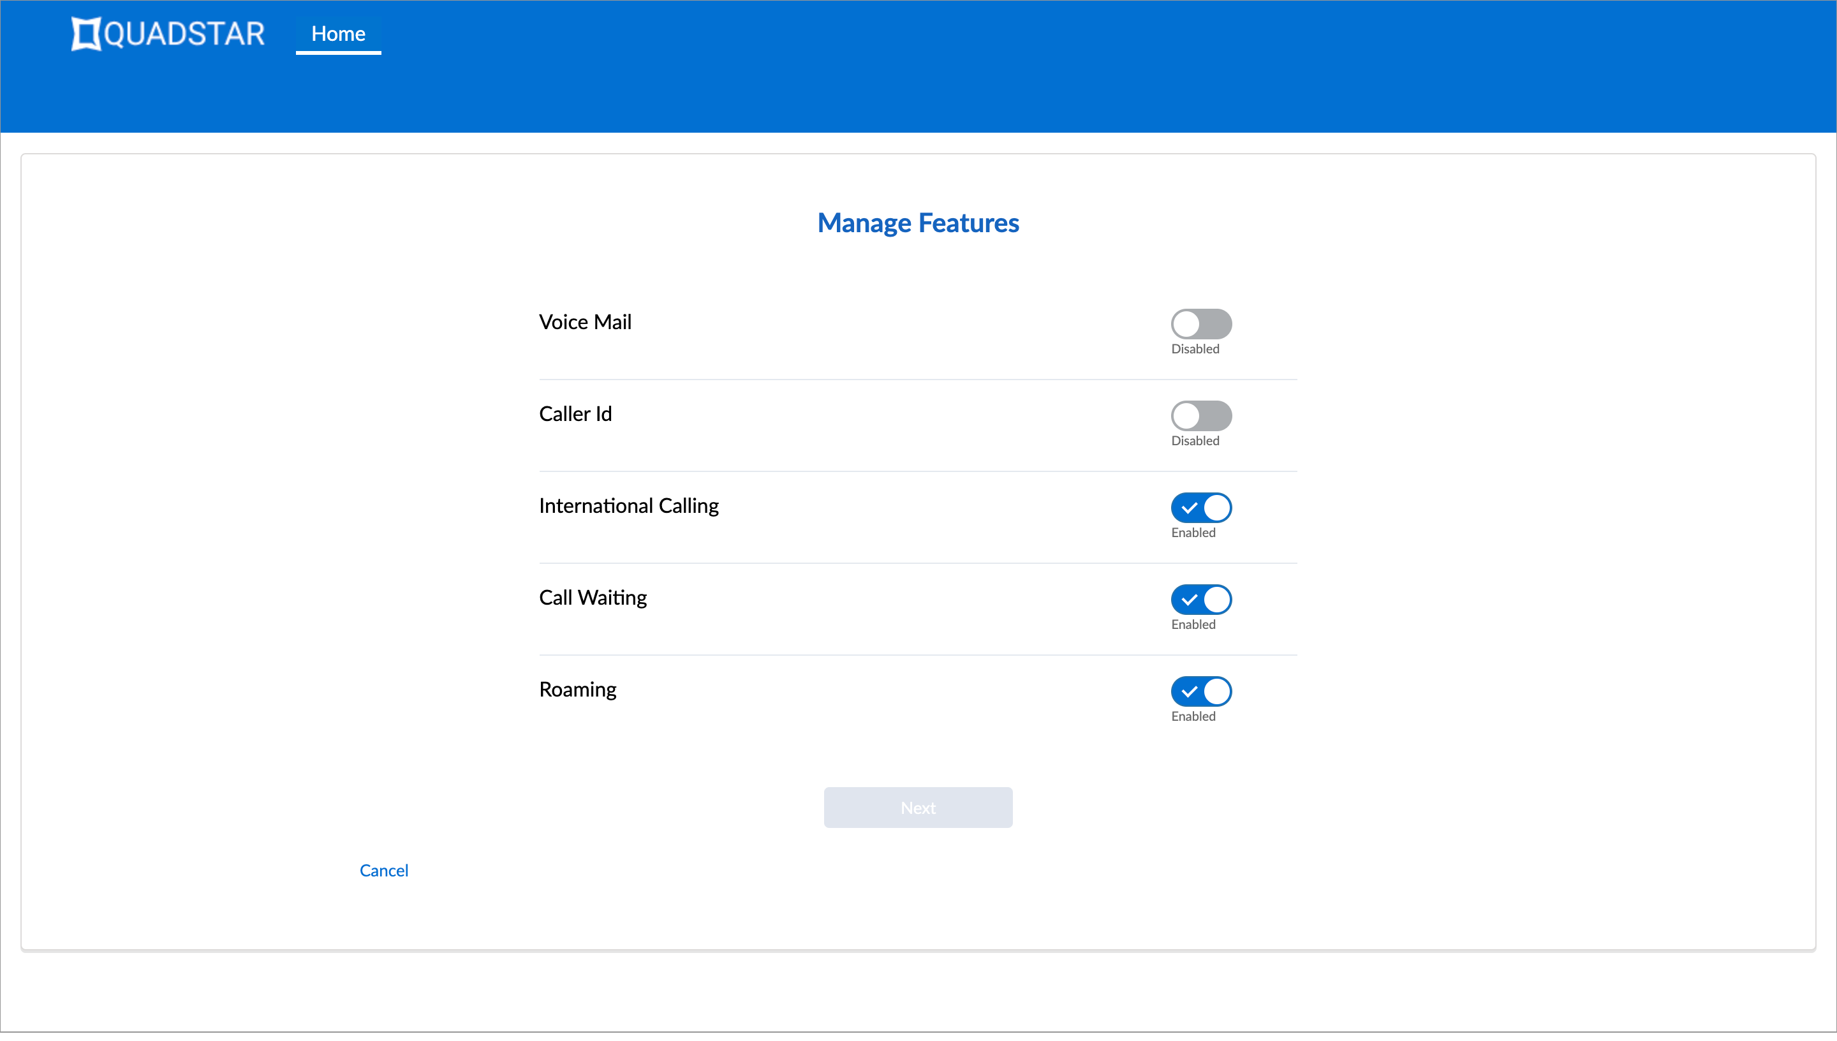Click the Cancel link
The width and height of the screenshot is (1837, 1041).
[x=384, y=870]
